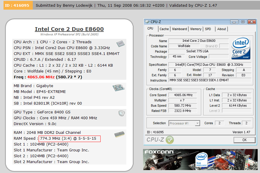Screen dimensions: 260x173
Task: Click 'Version 1.47' label in CPU-Z window
Action: tap(241, 132)
